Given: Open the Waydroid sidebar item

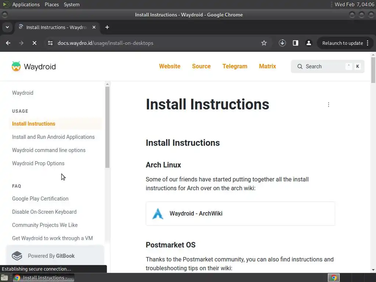Looking at the screenshot, I should [x=22, y=93].
